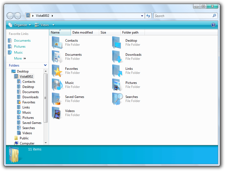Click the Help question mark icon

click(x=213, y=25)
